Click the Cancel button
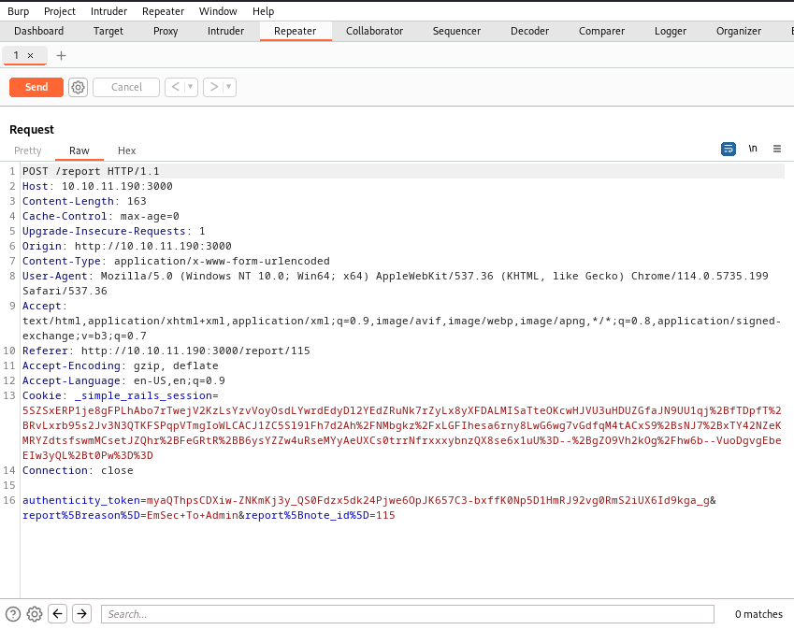 coord(126,87)
